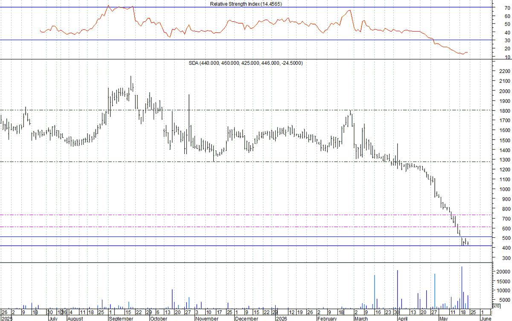Click the 700 price axis label
This screenshot has height=321, width=512.
506,219
